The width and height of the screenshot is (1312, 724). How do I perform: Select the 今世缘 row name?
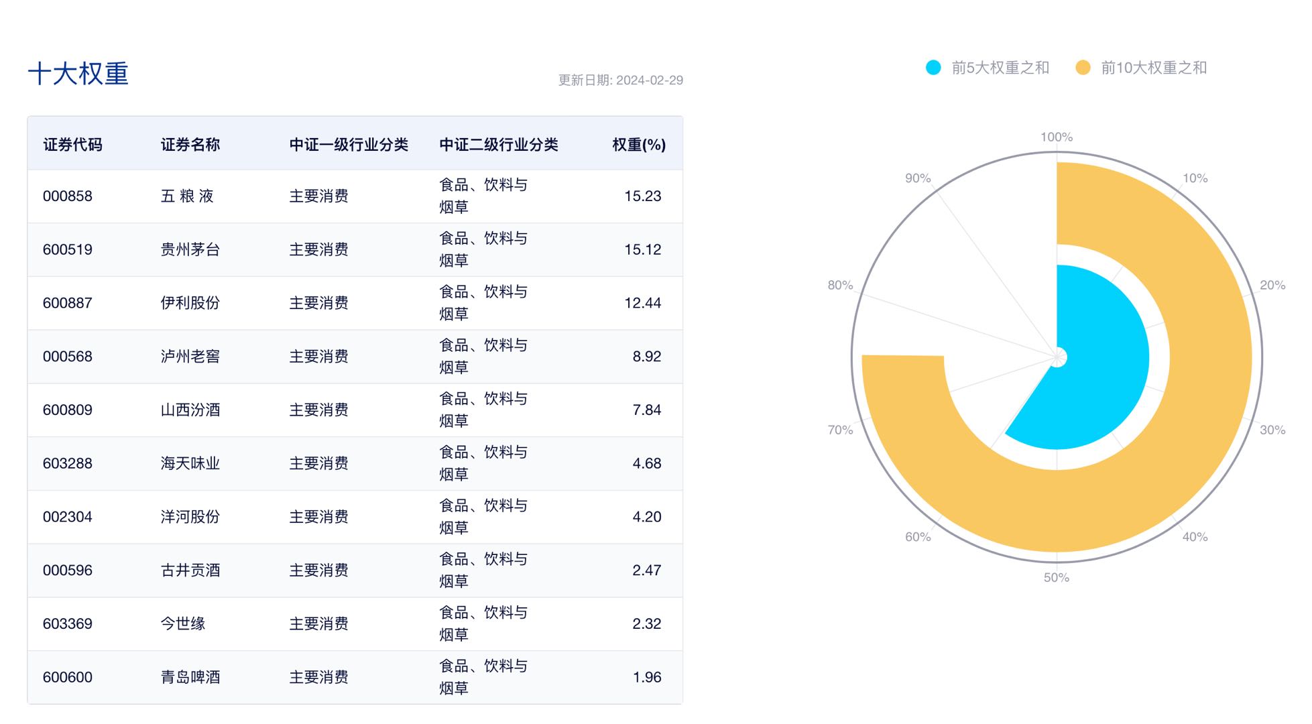click(183, 623)
